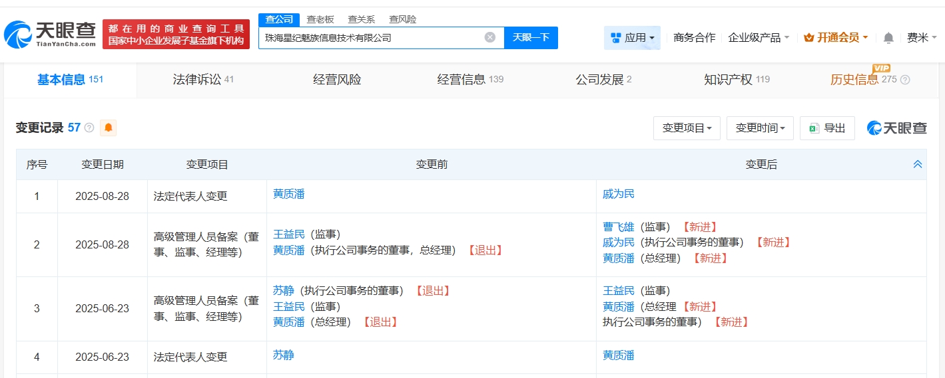Open the 应用 apps dropdown
The height and width of the screenshot is (378, 945).
[x=632, y=38]
